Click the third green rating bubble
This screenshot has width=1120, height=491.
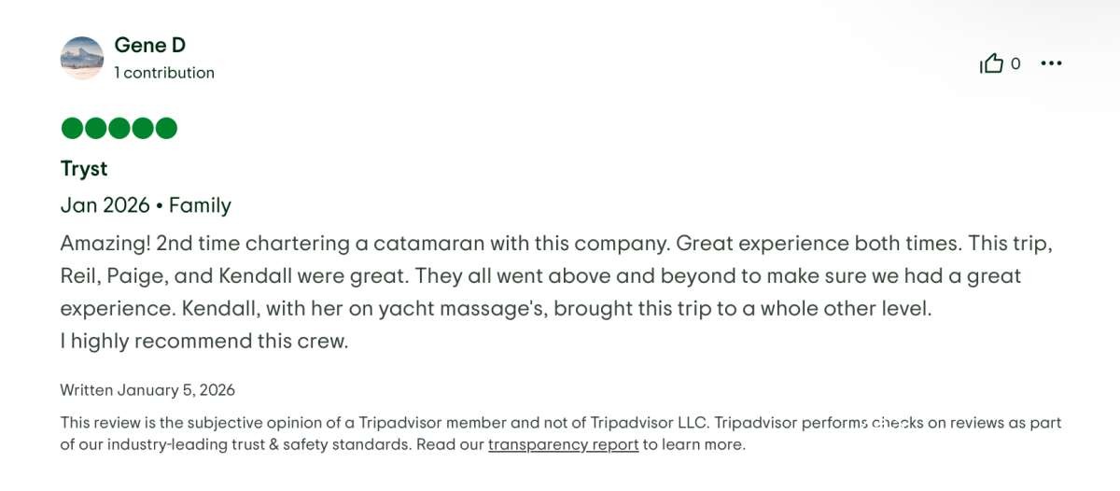tap(119, 128)
